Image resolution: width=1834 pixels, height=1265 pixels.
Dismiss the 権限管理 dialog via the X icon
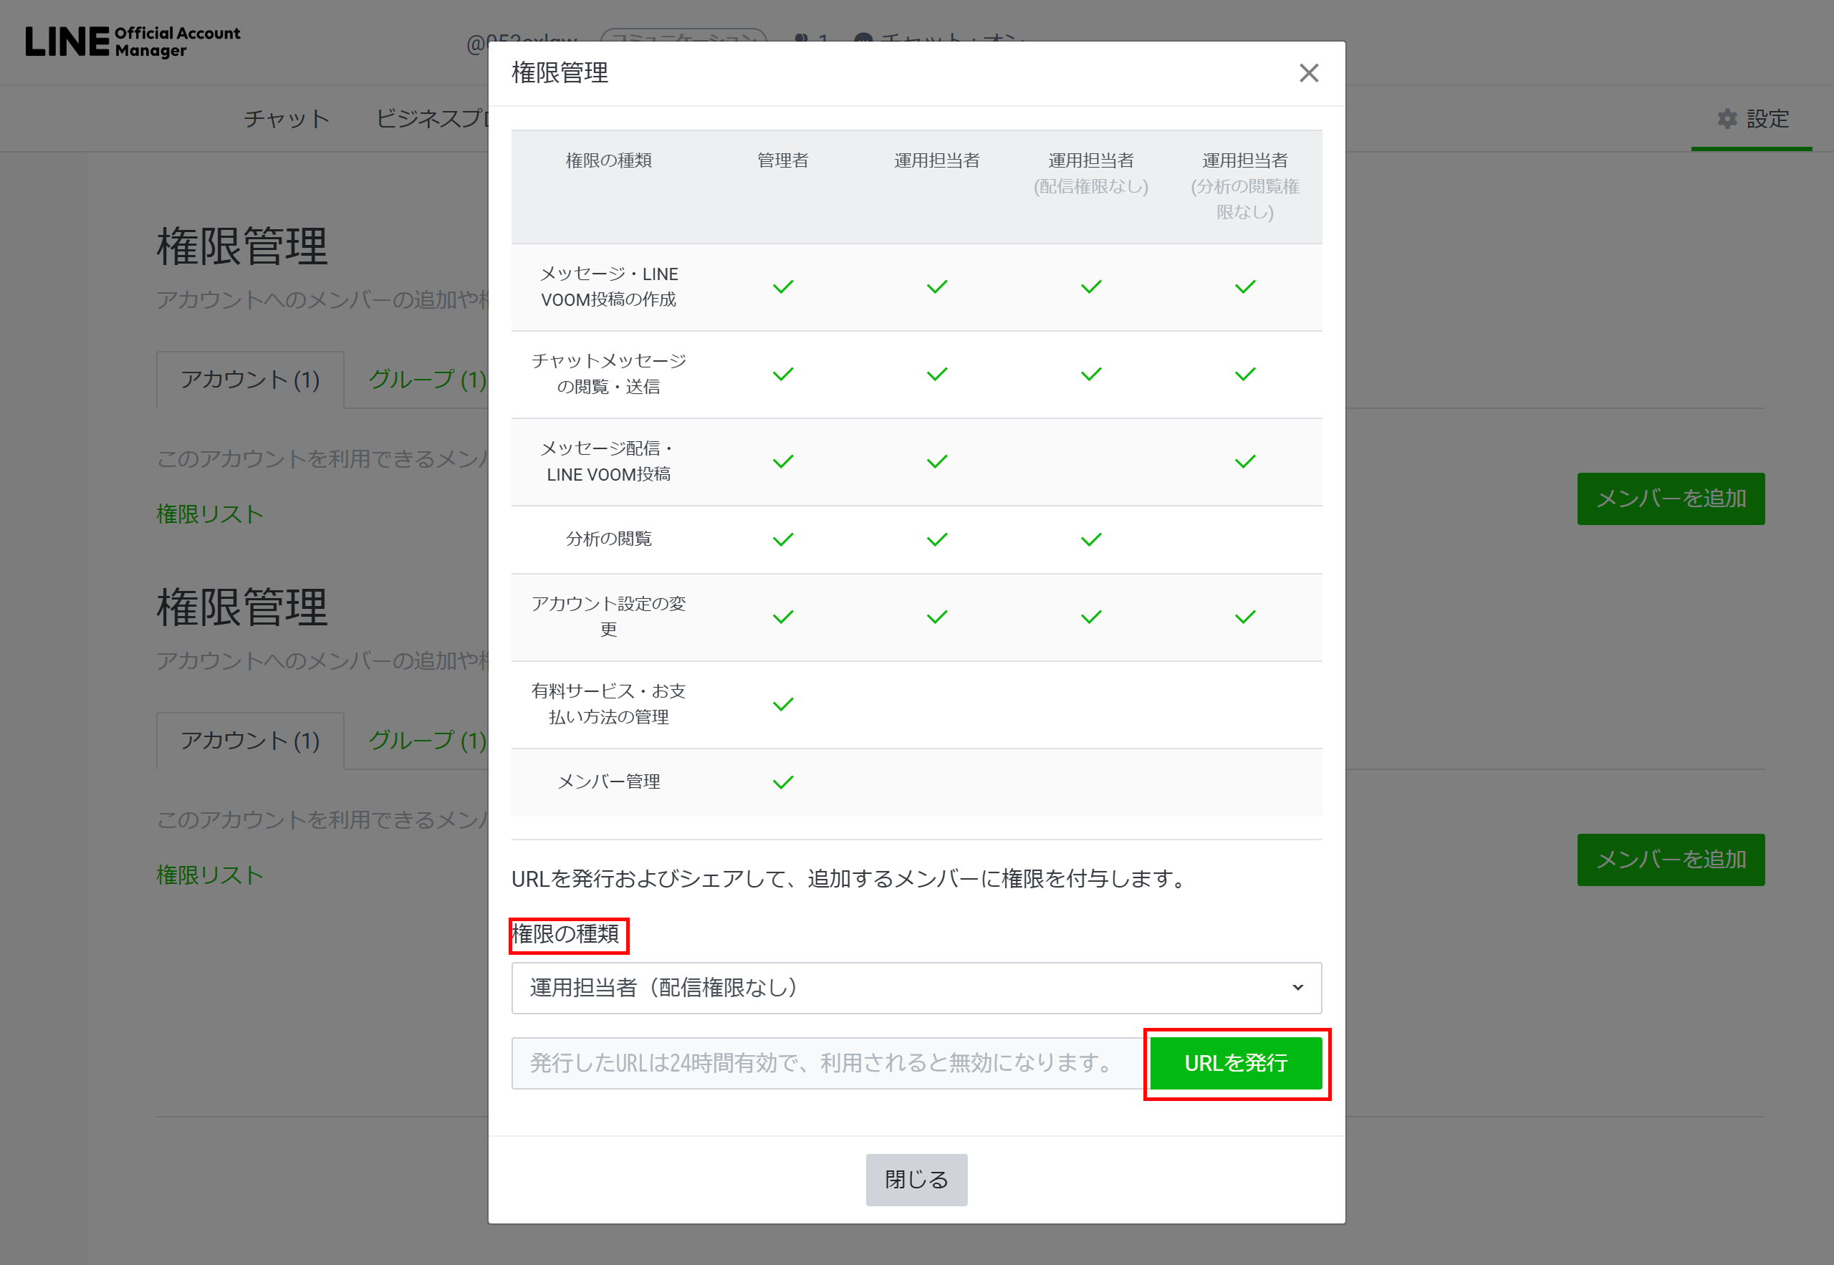pyautogui.click(x=1309, y=73)
